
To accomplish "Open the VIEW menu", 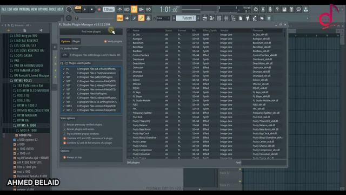I will click(34, 9).
